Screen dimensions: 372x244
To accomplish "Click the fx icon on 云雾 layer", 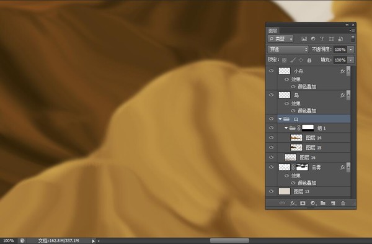I will coord(342,168).
